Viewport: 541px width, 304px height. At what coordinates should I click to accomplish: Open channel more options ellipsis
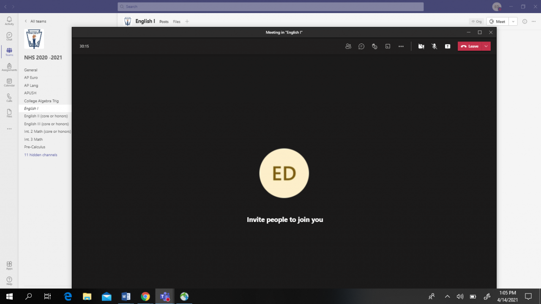(534, 22)
